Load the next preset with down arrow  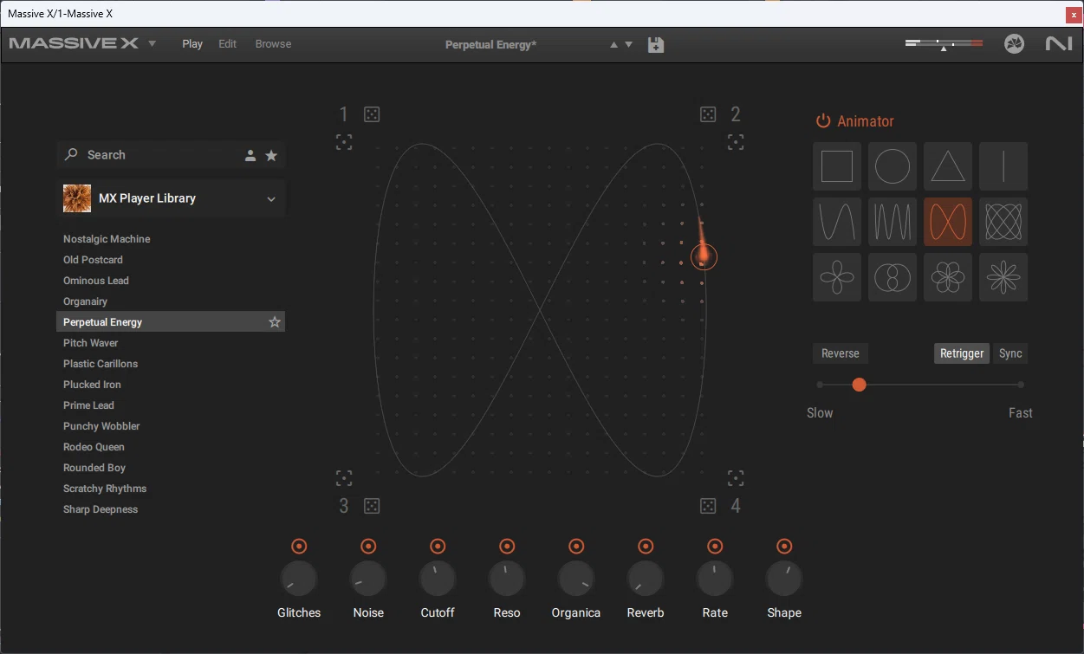coord(629,44)
